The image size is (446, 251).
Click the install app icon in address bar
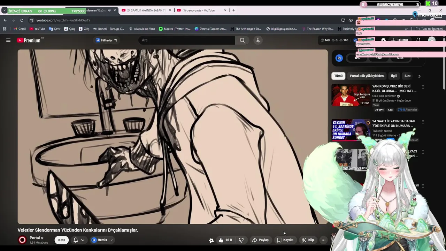point(343,20)
